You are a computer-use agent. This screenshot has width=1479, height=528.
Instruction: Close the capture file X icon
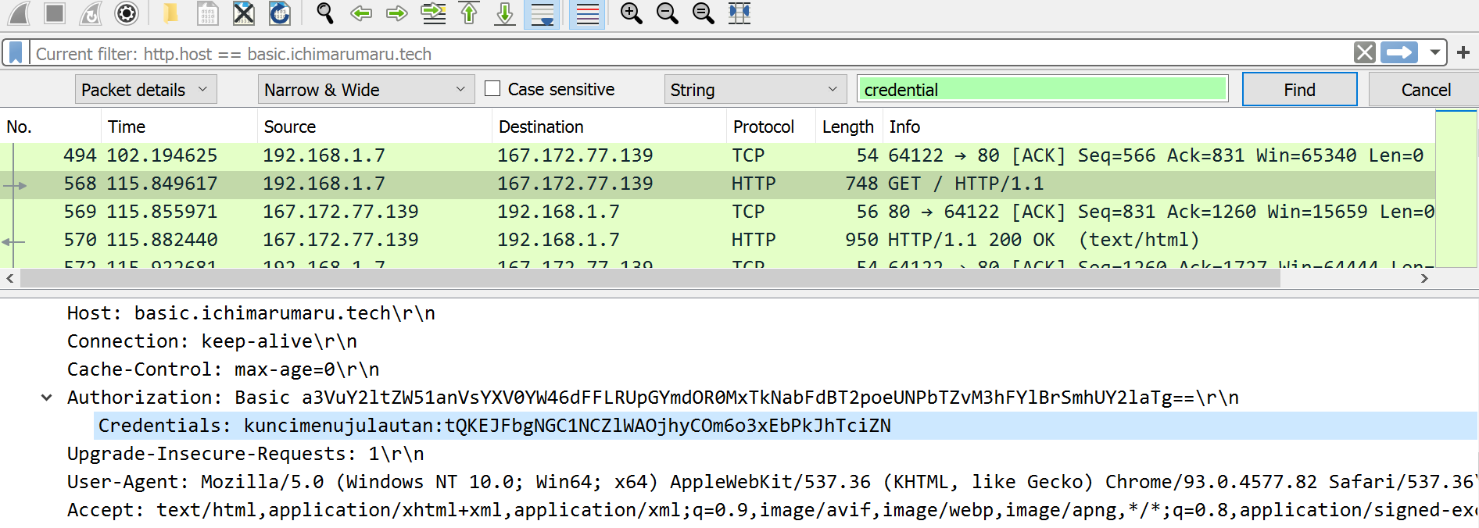click(x=244, y=13)
